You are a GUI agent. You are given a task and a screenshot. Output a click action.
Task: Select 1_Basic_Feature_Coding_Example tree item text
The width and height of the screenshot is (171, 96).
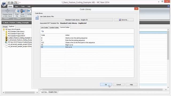(x=20, y=38)
